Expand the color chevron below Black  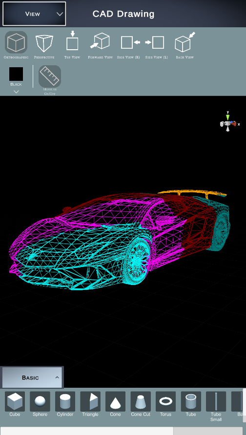16,92
